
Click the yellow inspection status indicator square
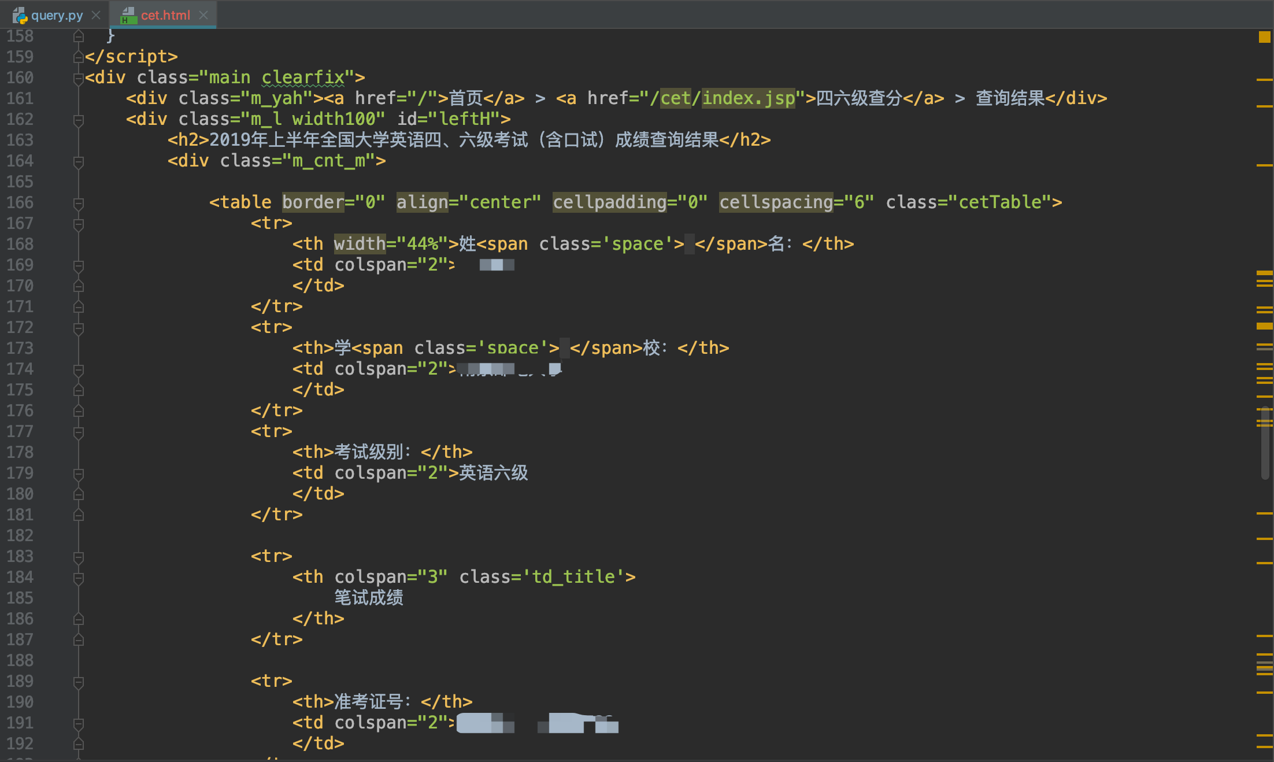1264,37
